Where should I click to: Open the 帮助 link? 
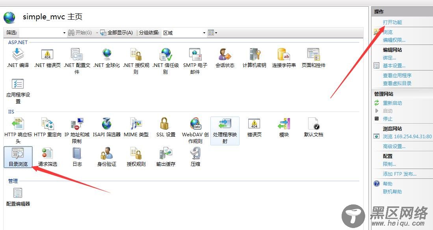pos(388,184)
